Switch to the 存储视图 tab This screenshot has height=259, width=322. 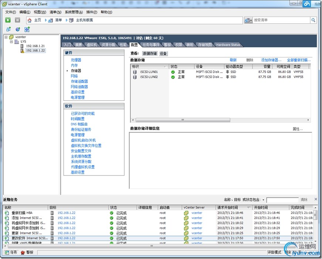click(205, 45)
